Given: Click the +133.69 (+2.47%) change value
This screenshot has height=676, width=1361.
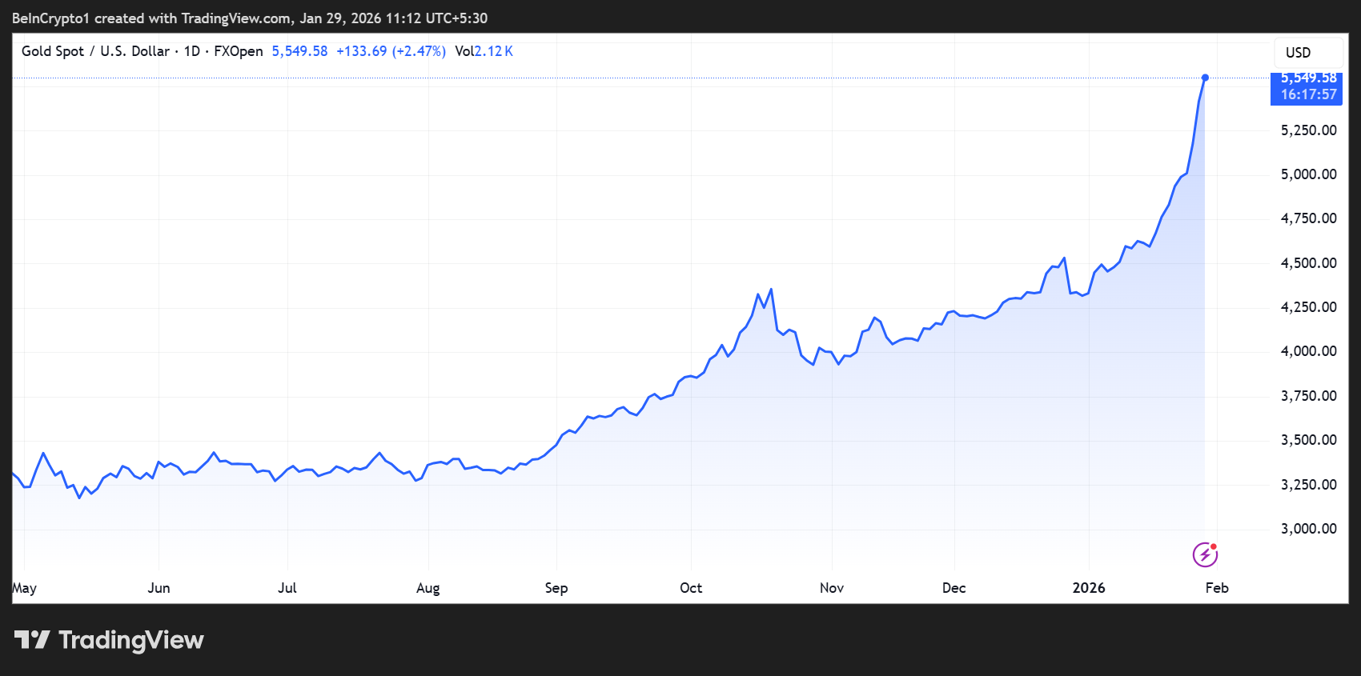Looking at the screenshot, I should click(391, 51).
